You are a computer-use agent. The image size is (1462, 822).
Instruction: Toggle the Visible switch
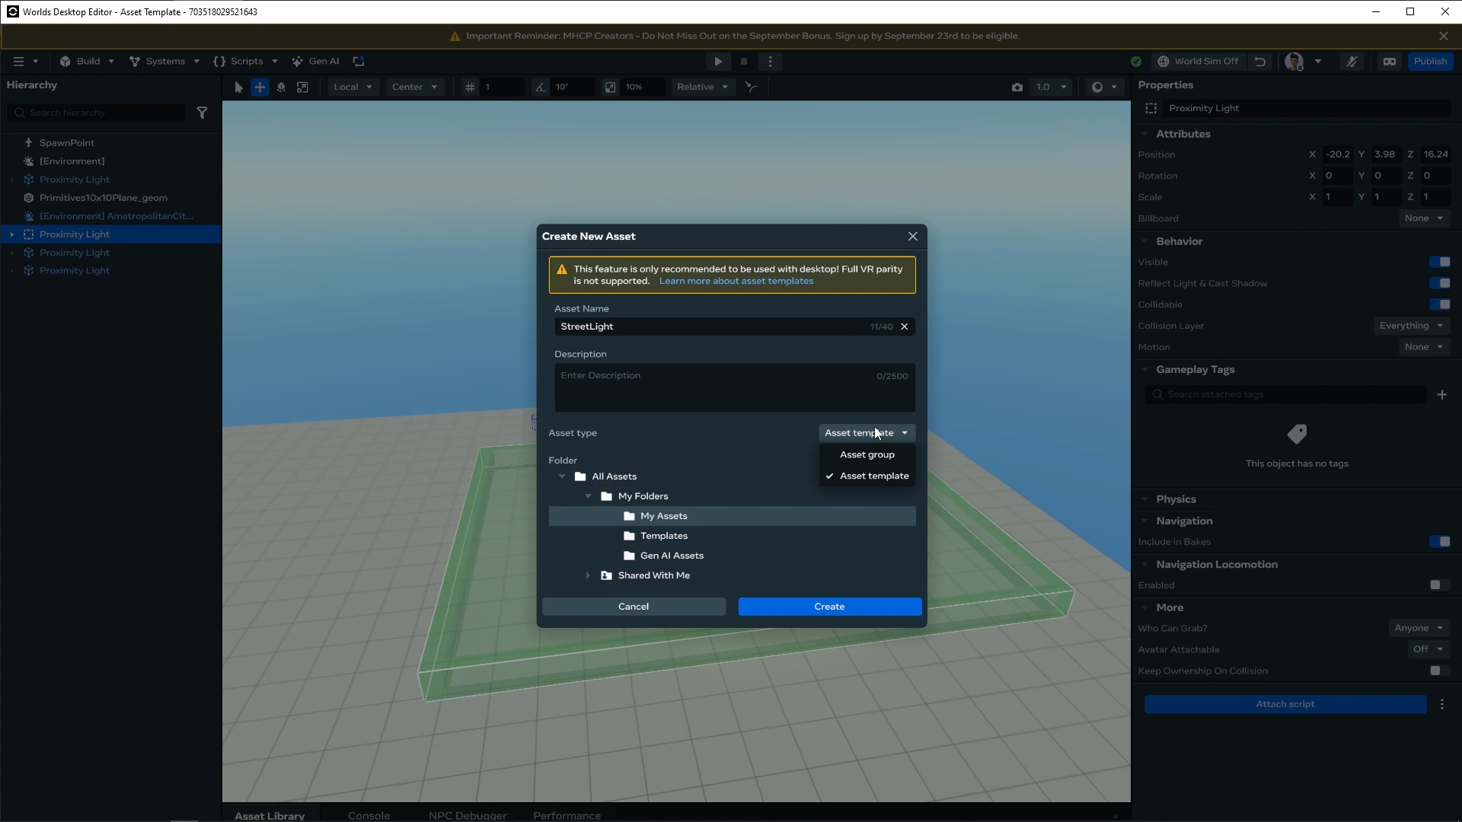coord(1439,262)
